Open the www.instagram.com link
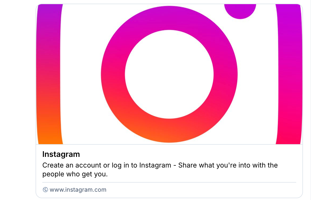The image size is (311, 200). click(x=78, y=190)
